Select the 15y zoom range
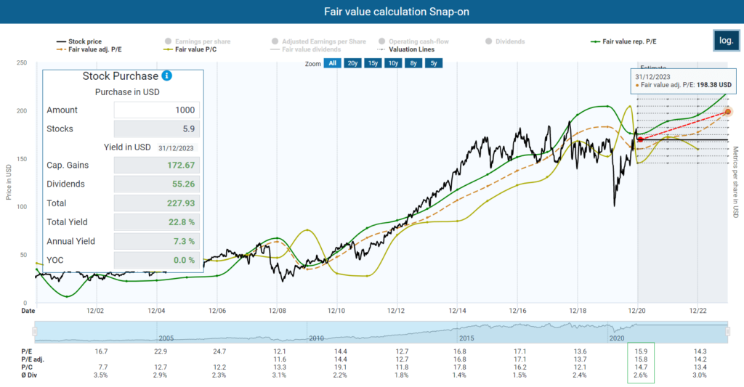This screenshot has height=387, width=744. [373, 63]
